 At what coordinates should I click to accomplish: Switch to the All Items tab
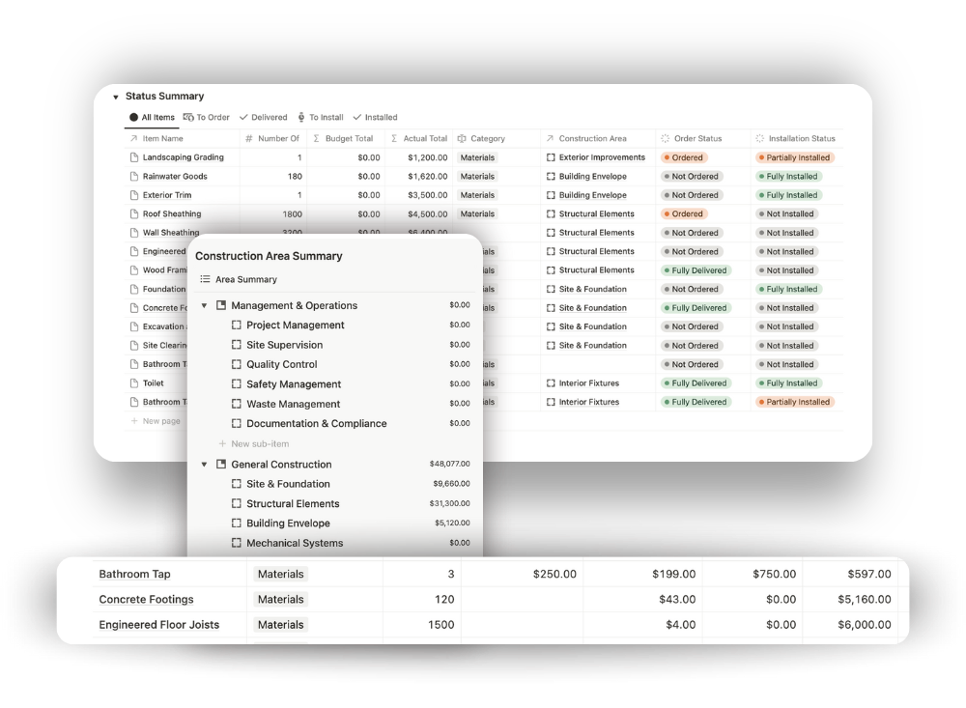[x=152, y=118]
